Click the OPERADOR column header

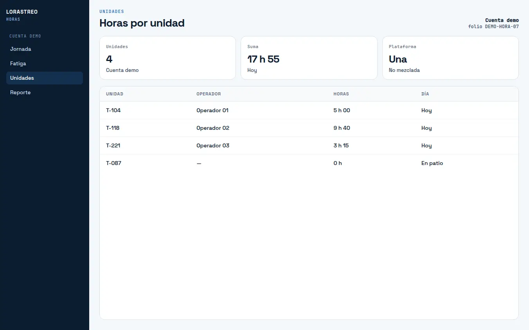(x=209, y=94)
